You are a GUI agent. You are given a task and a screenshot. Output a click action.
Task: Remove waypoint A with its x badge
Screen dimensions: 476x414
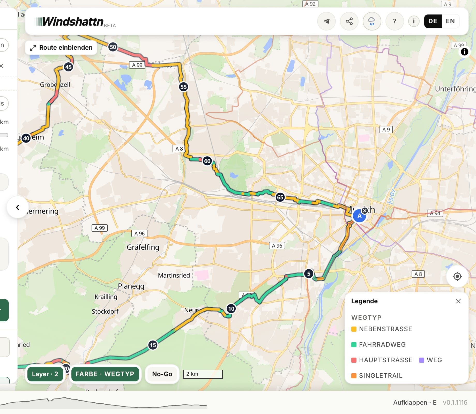(x=365, y=211)
